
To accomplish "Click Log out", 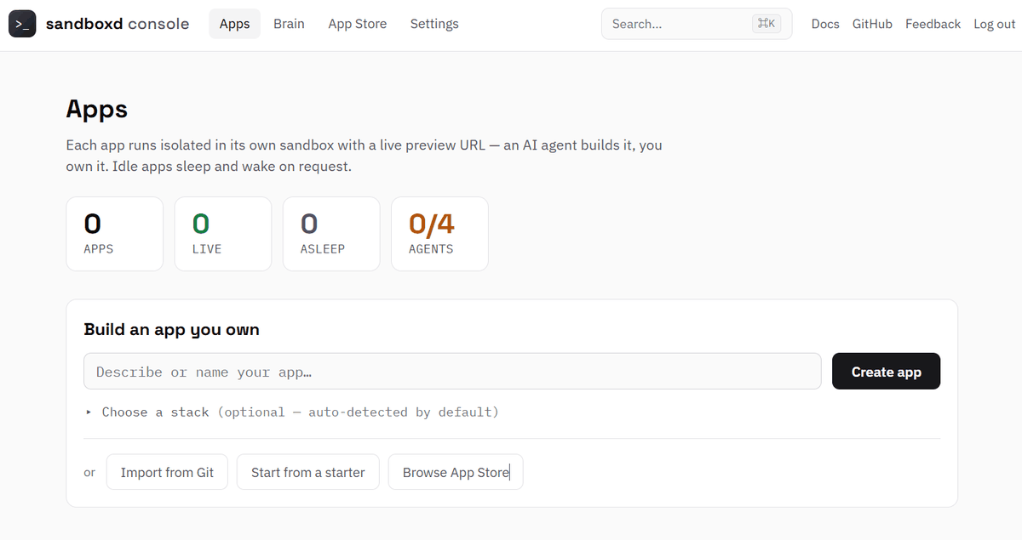I will (995, 24).
